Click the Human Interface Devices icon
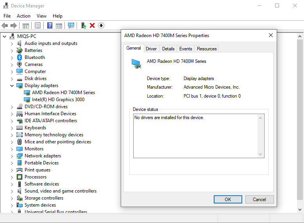This screenshot has width=304, height=223. tap(20, 114)
